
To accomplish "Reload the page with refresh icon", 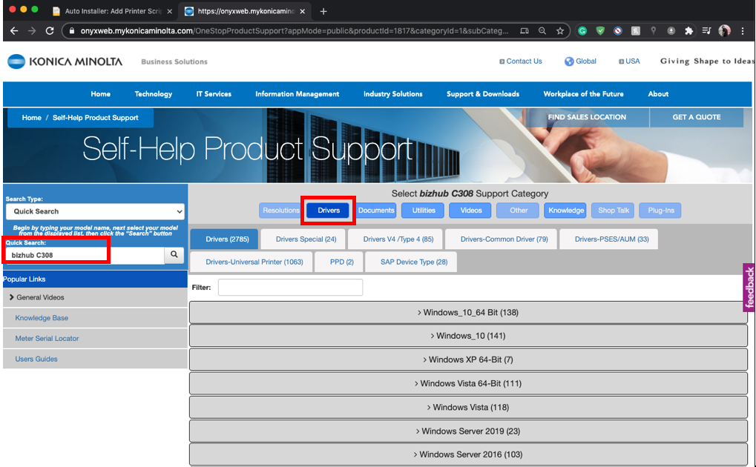I will (50, 31).
